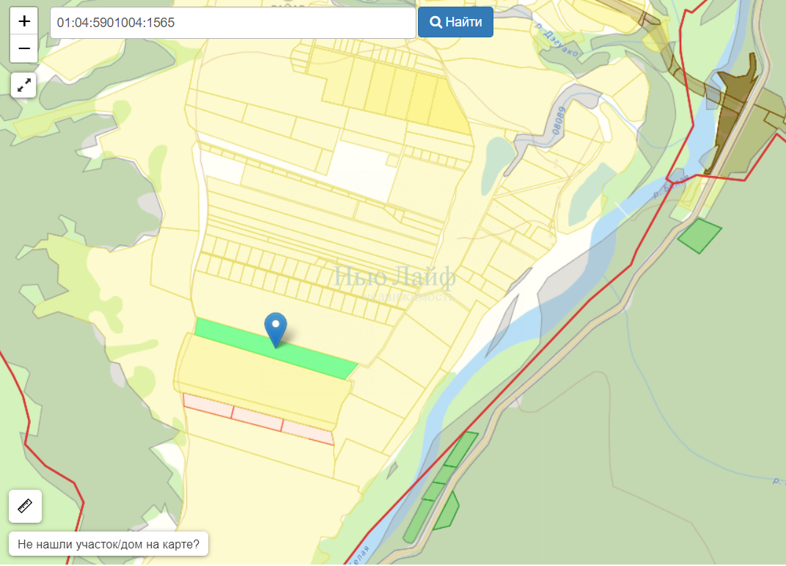Click the р. Дзеуако river label
Screen dimensions: 786x566
click(557, 40)
